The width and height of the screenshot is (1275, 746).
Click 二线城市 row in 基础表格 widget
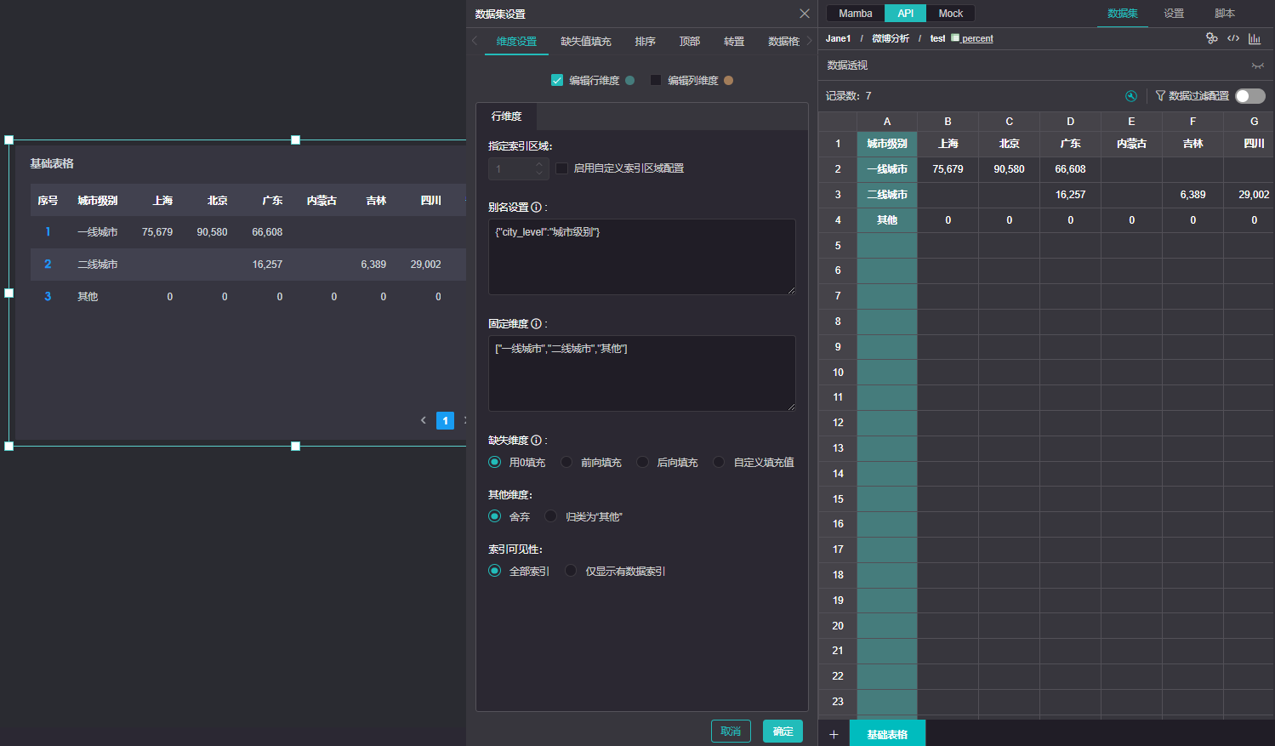pyautogui.click(x=248, y=265)
